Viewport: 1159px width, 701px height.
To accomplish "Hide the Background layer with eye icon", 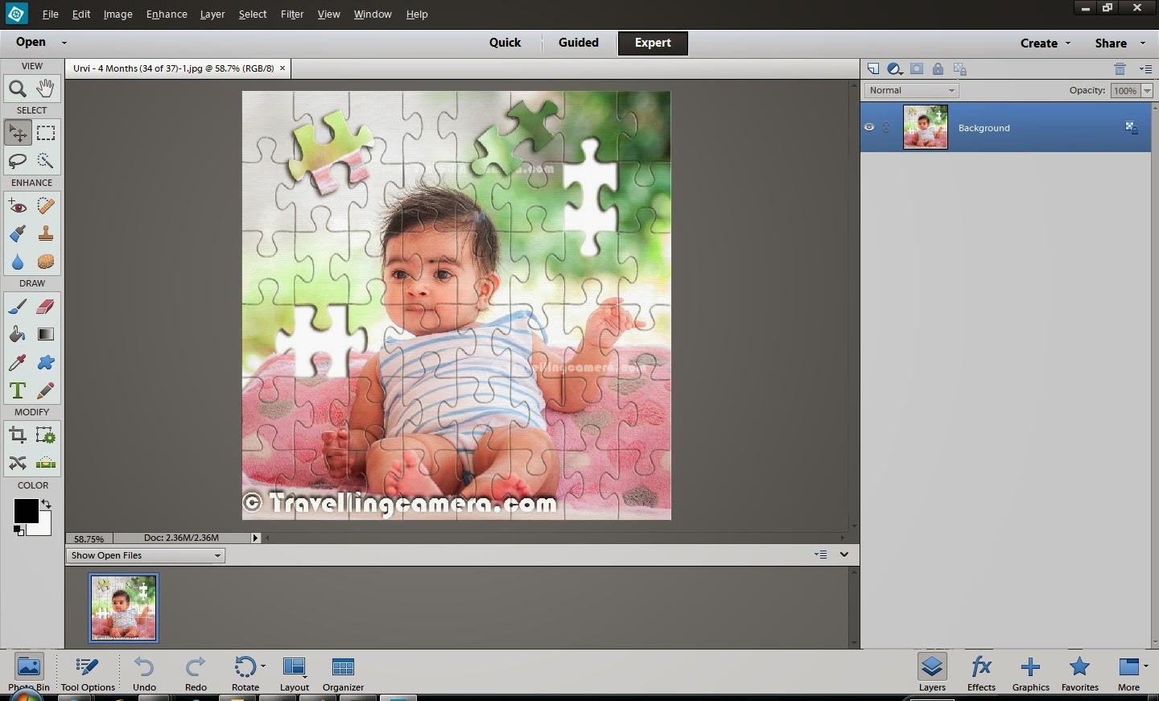I will 869,127.
